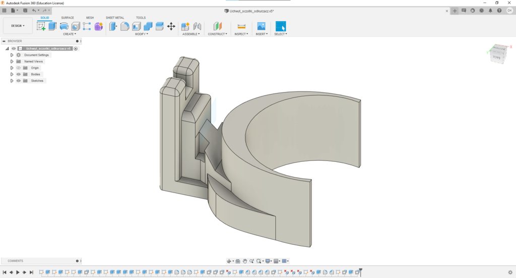The image size is (516, 278).
Task: Toggle visibility of the Sketches folder
Action: (x=19, y=81)
